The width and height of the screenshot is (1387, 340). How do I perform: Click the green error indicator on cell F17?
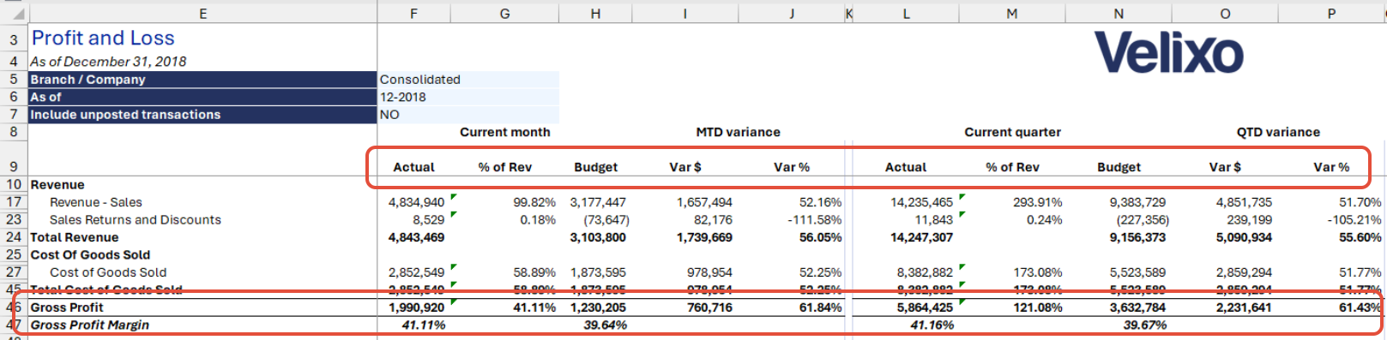pos(454,197)
